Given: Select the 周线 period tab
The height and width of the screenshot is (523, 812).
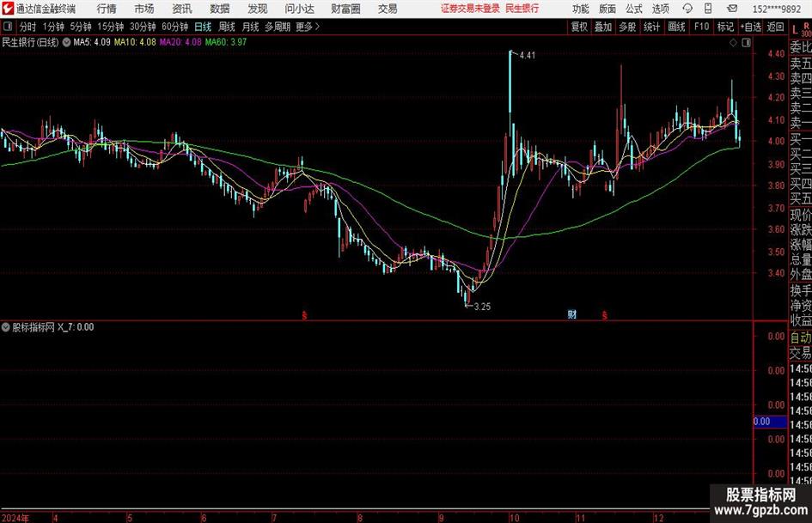Looking at the screenshot, I should tap(227, 27).
